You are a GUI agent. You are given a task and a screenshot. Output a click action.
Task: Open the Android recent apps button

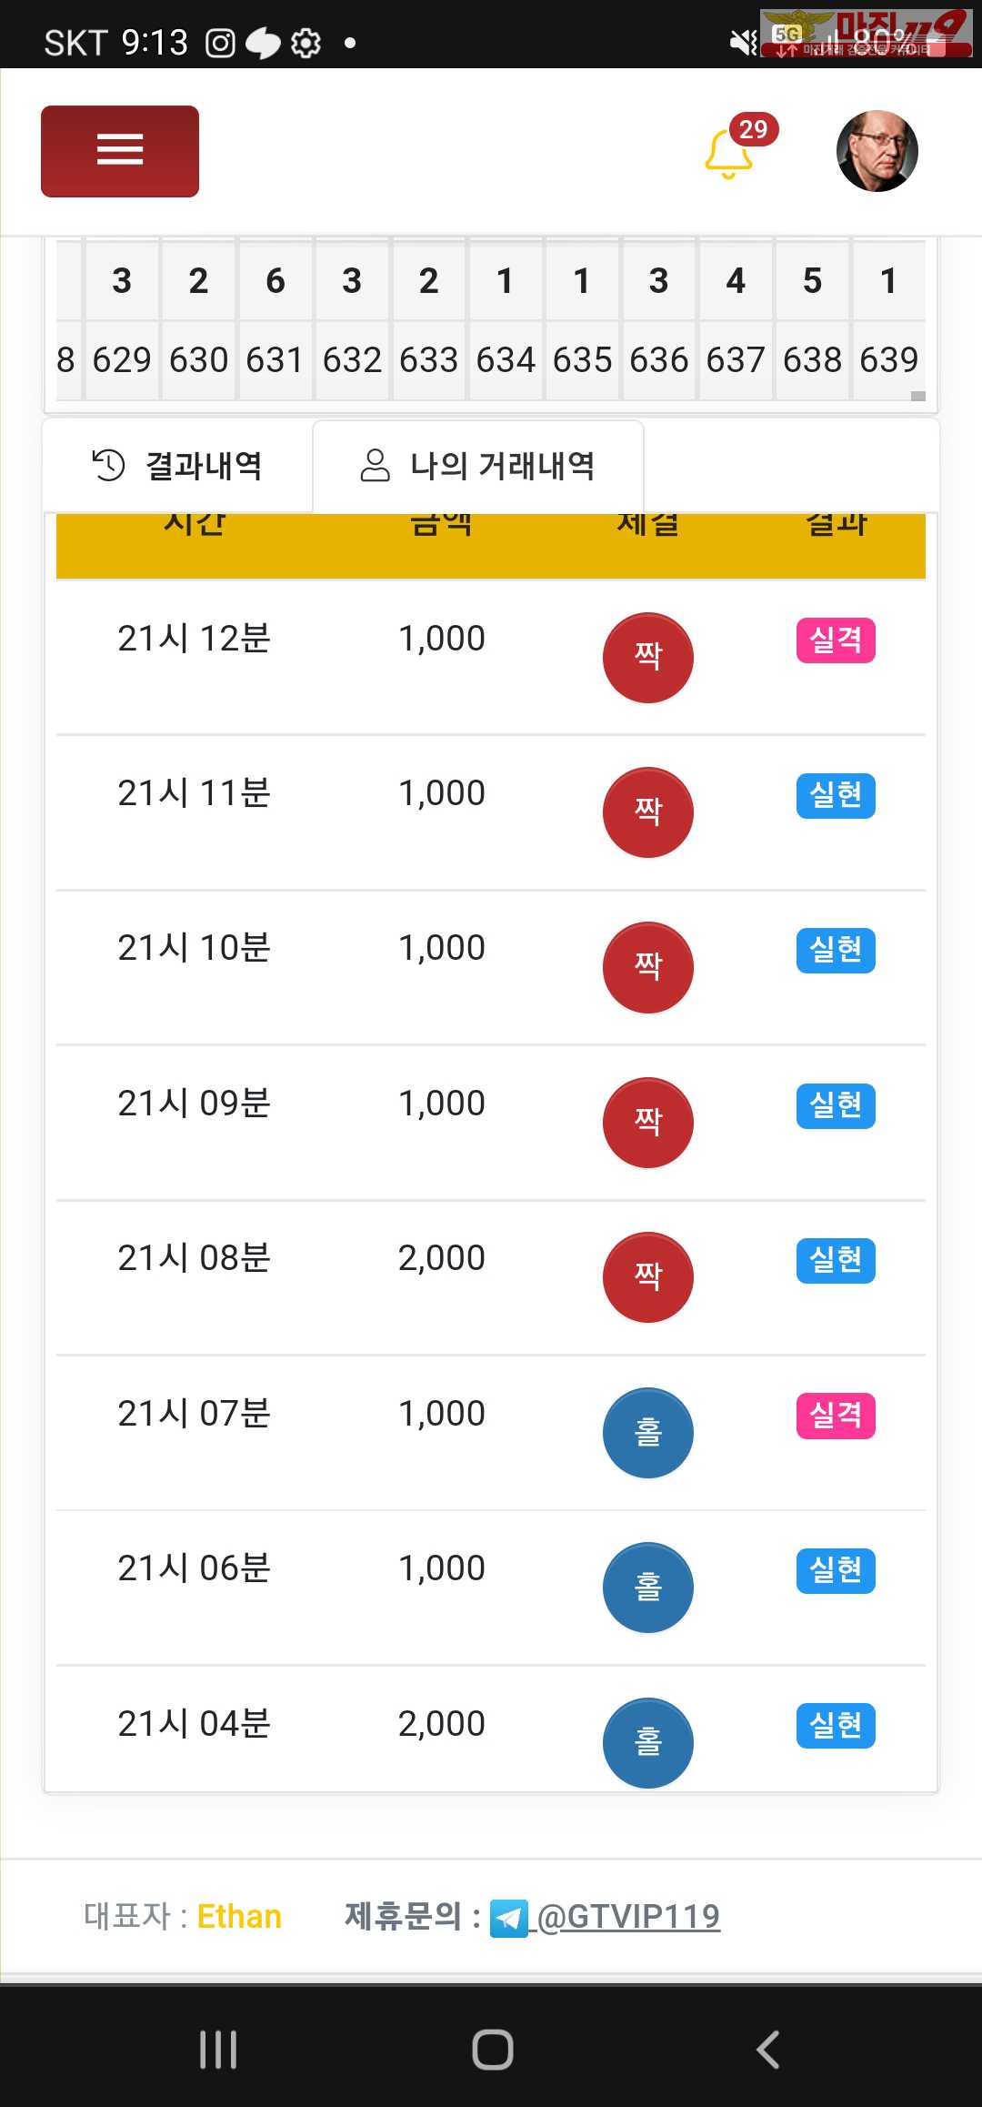coord(218,2050)
